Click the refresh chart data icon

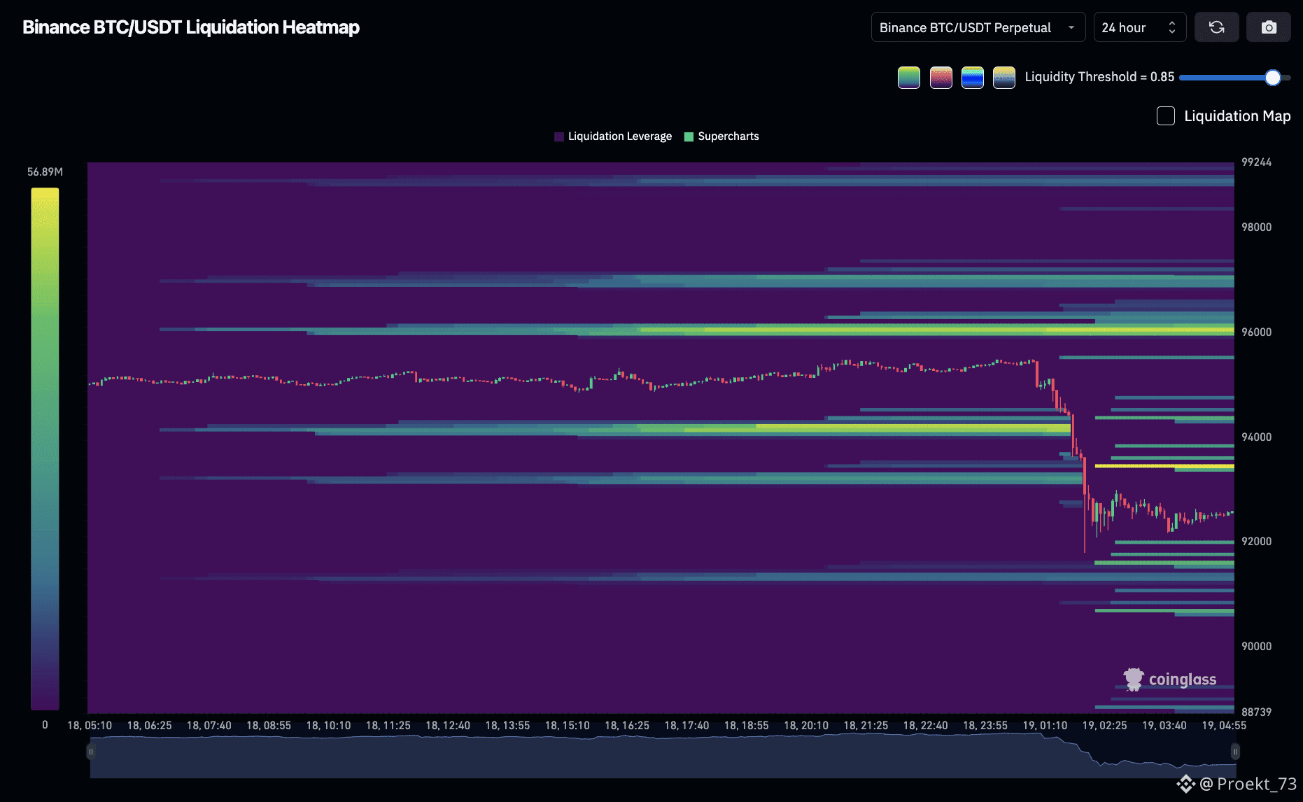(1216, 27)
